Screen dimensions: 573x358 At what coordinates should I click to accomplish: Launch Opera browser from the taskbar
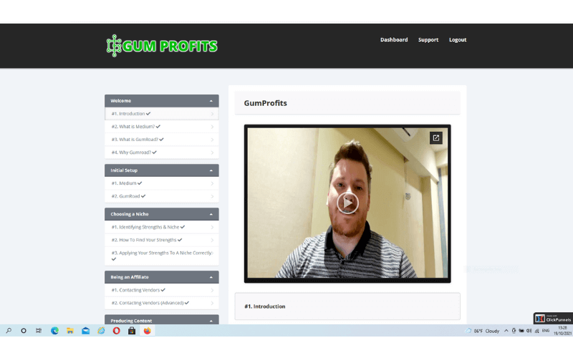coord(117,331)
